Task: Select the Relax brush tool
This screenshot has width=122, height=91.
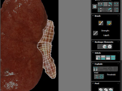Action: pos(109,23)
